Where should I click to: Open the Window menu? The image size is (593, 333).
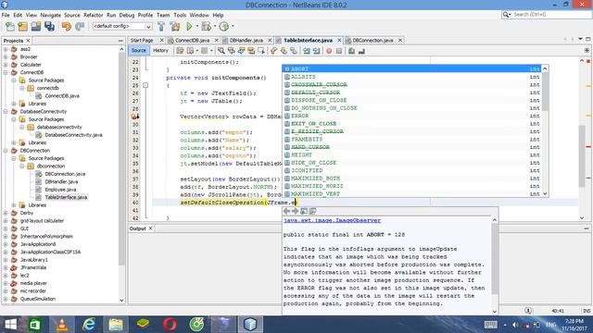(x=199, y=15)
